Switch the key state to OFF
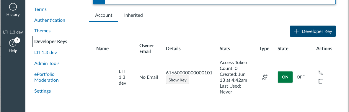This screenshot has height=112, width=349. coord(301,77)
